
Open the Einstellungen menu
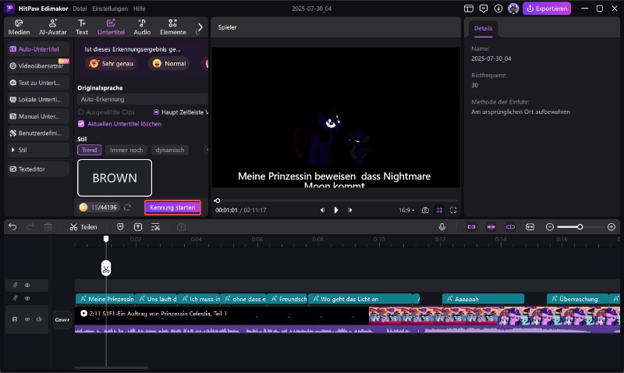(x=110, y=9)
